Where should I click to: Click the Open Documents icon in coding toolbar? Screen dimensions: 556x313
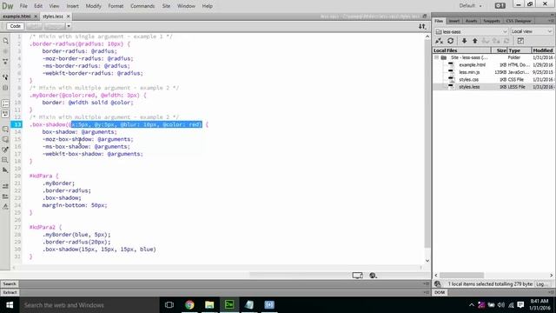5,41
